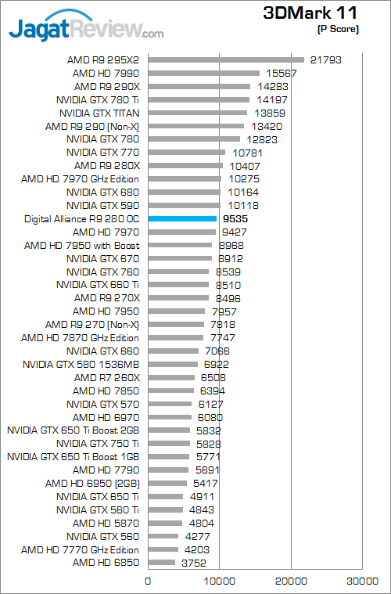Click the NVIDIA GTX TITAN bar
This screenshot has height=594, width=391.
(x=198, y=113)
